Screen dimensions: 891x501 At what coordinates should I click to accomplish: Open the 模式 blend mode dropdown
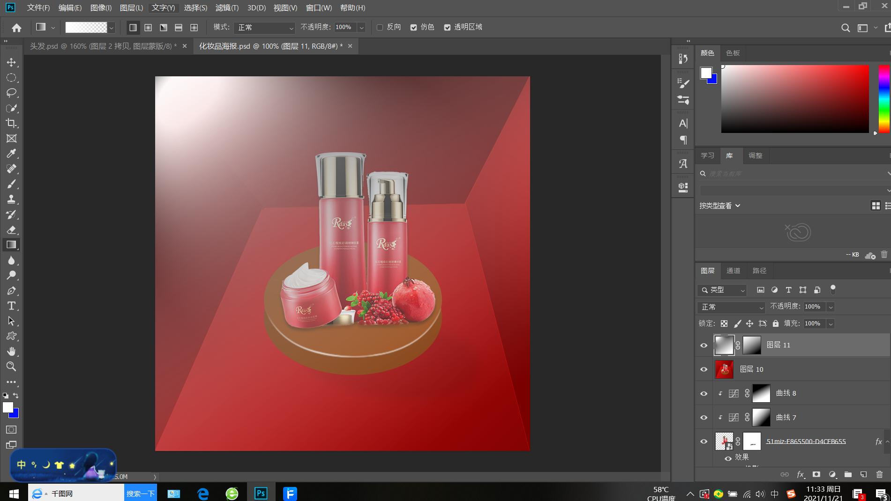265,28
